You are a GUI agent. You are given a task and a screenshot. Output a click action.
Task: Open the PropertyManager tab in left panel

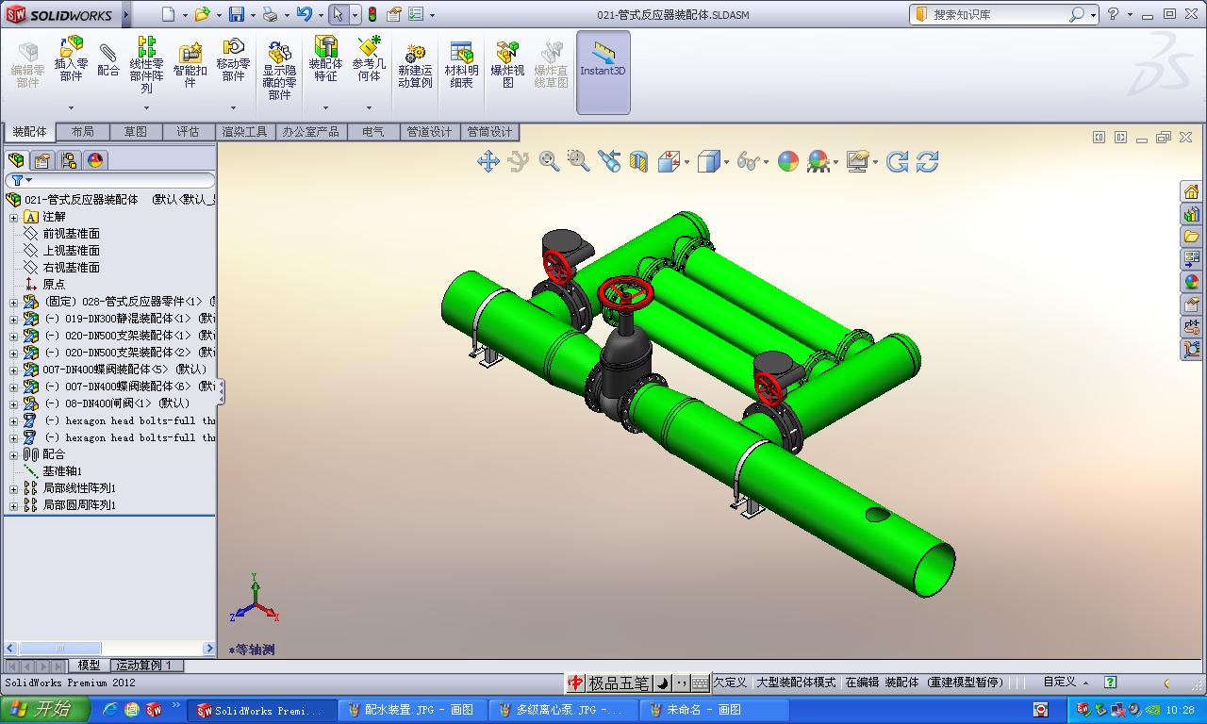coord(42,160)
